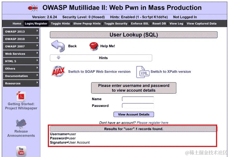
Task: Click the Back text link
Action: click(72, 46)
